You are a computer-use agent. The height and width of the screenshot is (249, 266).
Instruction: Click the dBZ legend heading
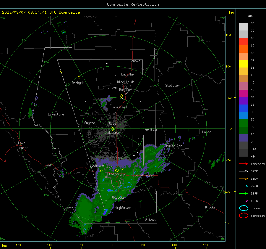[x=251, y=16]
